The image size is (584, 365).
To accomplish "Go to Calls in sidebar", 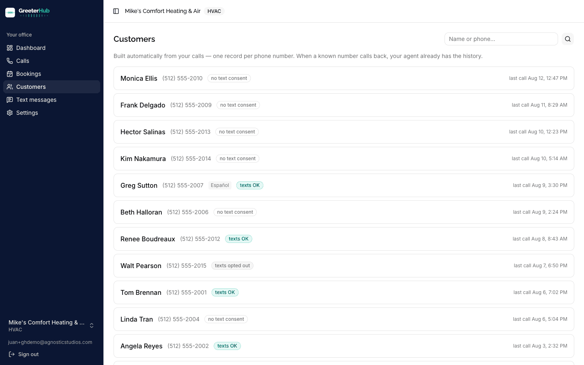I will pos(52,61).
